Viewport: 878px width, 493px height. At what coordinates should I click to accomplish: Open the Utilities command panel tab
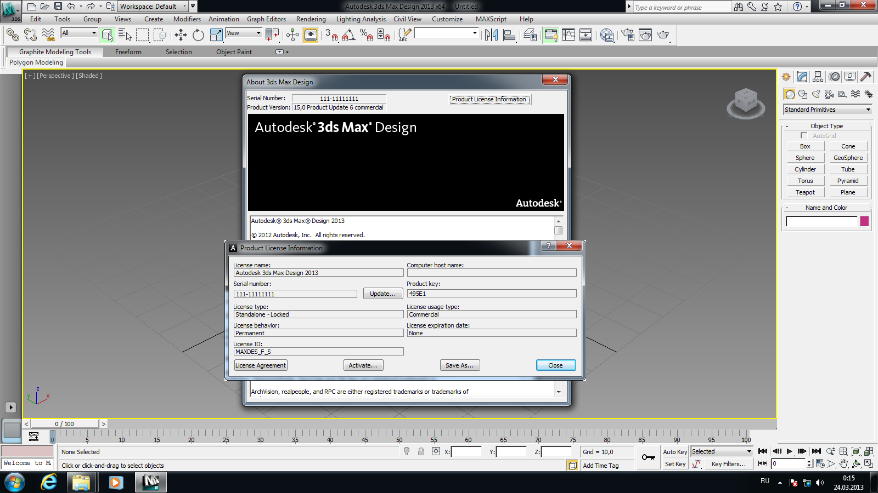pos(866,77)
